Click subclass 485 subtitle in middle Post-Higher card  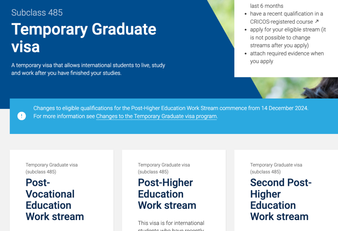point(164,168)
